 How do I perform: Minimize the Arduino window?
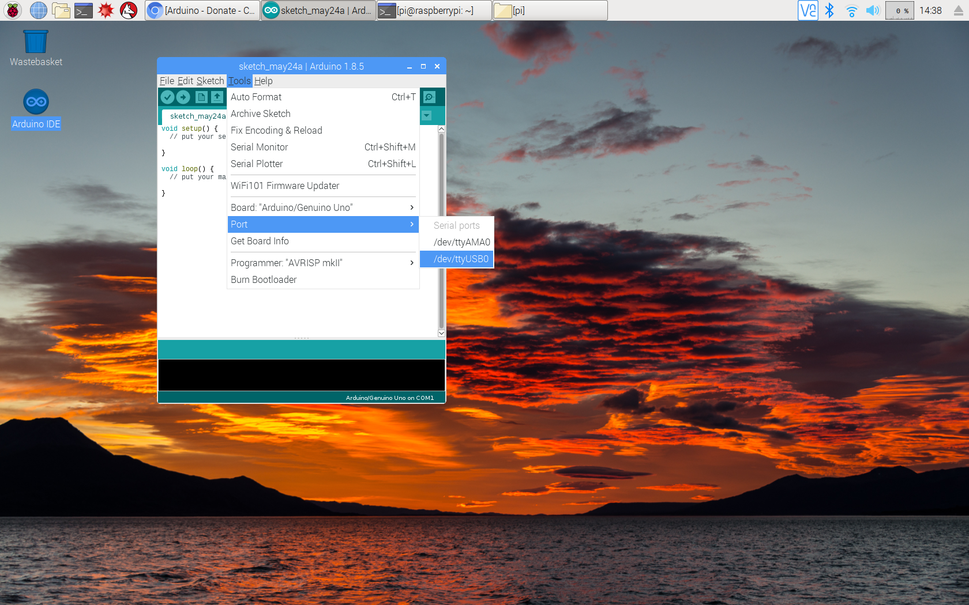tap(410, 67)
